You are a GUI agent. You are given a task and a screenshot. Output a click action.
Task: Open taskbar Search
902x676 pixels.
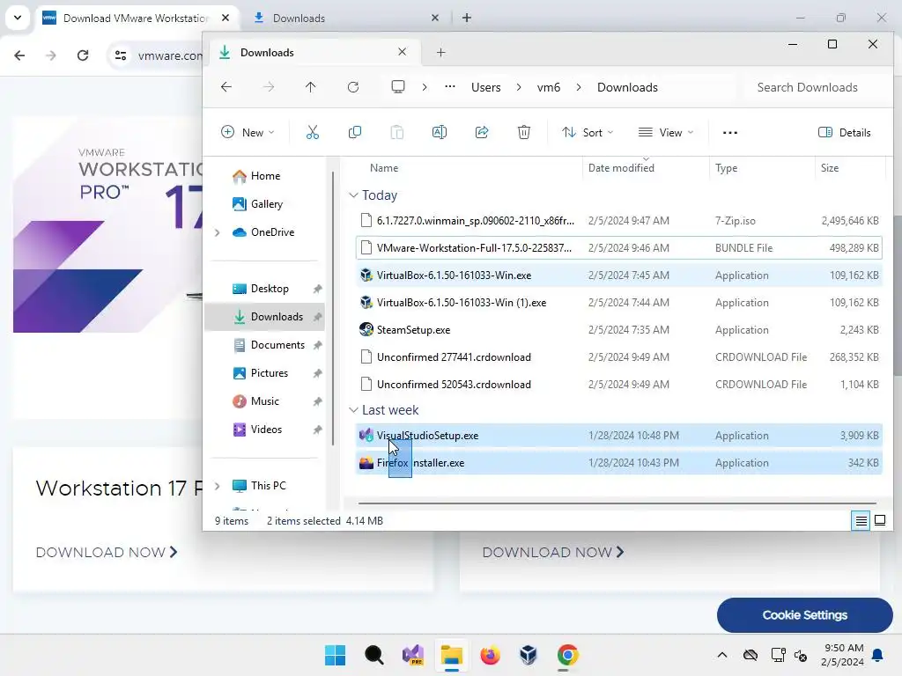(374, 655)
